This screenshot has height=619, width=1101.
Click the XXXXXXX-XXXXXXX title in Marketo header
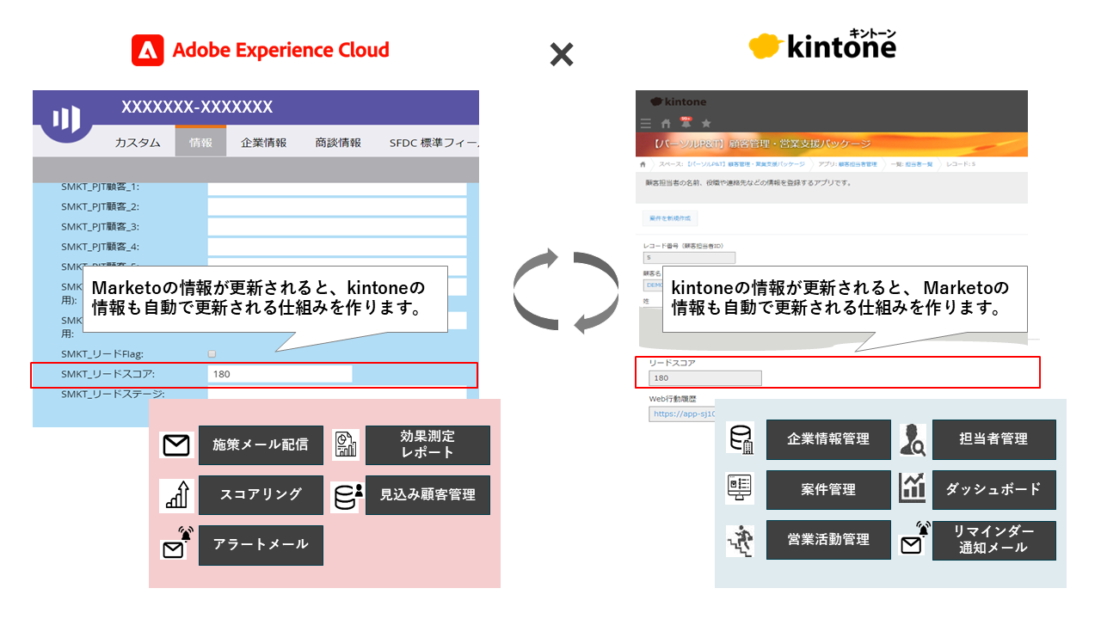(197, 107)
